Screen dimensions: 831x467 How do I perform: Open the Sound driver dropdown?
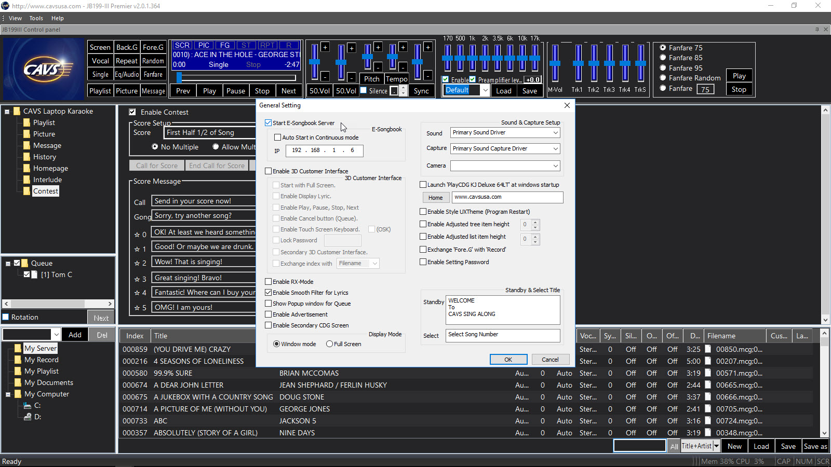(555, 133)
